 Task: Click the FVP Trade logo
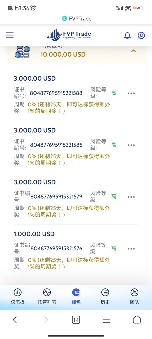click(69, 35)
